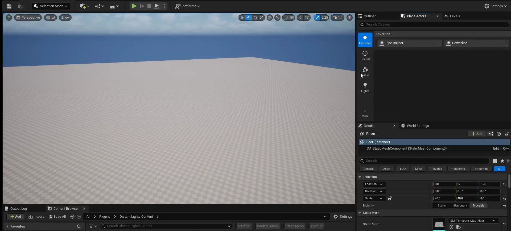The height and width of the screenshot is (231, 511).
Task: Select Floor (Instance) in the component tree
Action: tap(434, 142)
